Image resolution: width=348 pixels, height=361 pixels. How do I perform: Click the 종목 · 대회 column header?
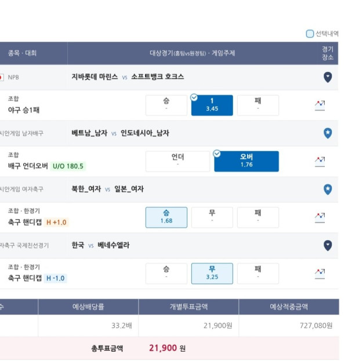[22, 53]
